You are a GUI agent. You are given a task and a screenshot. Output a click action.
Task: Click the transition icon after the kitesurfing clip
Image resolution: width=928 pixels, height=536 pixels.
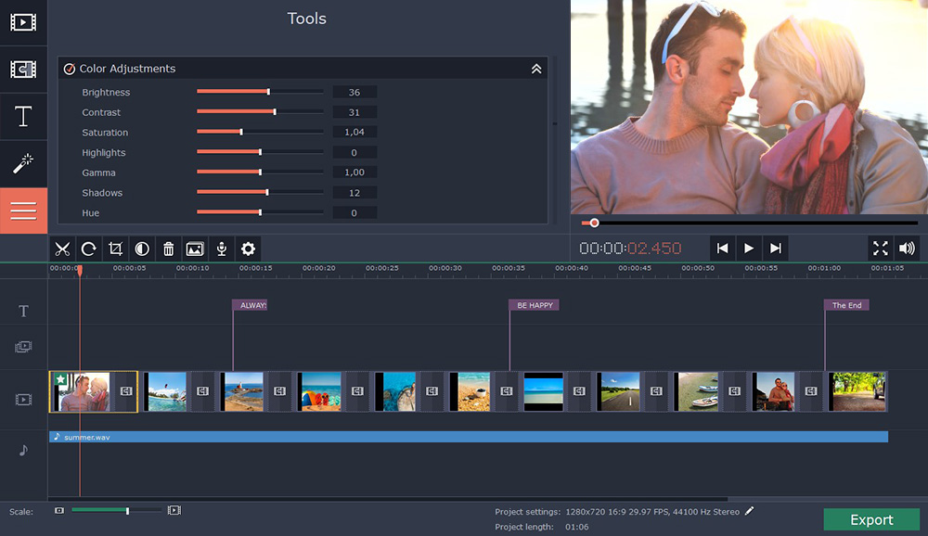point(202,391)
